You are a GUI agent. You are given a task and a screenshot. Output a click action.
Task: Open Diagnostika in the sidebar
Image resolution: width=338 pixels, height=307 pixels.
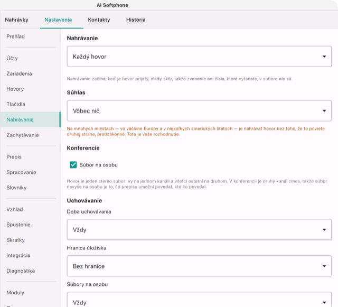[x=30, y=271]
